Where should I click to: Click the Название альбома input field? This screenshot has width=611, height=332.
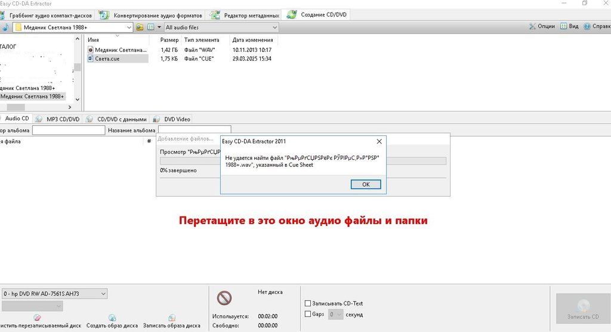195,131
